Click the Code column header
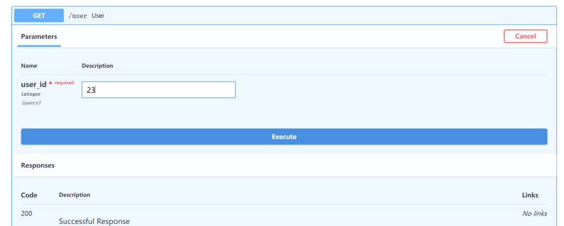 (x=29, y=195)
